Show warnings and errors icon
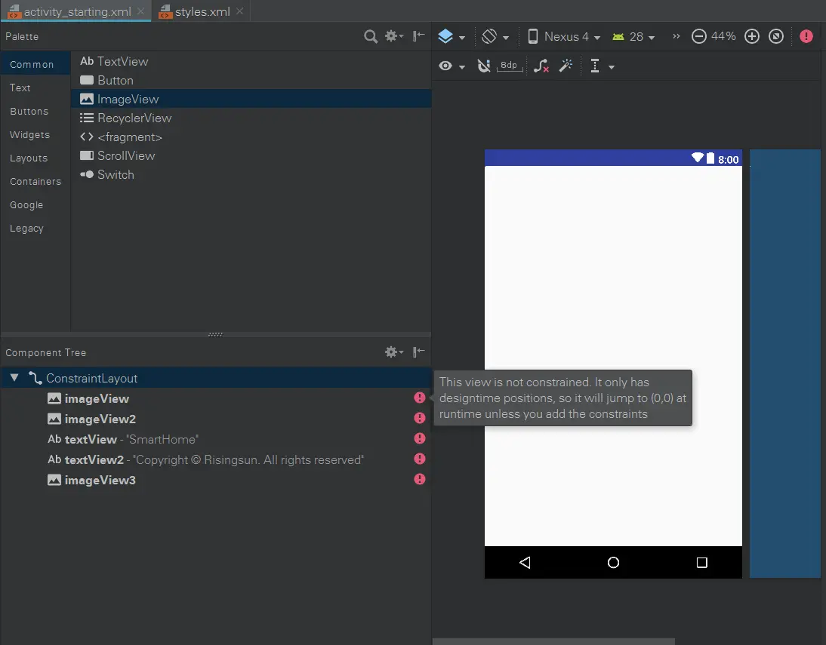826x645 pixels. (806, 36)
